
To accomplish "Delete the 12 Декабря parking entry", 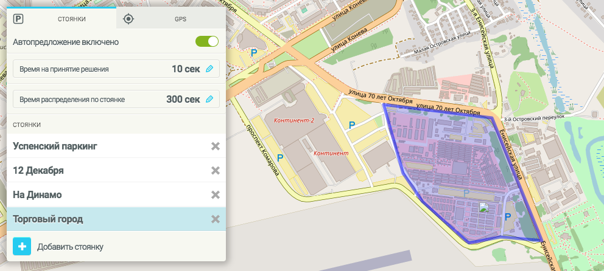I will (215, 171).
